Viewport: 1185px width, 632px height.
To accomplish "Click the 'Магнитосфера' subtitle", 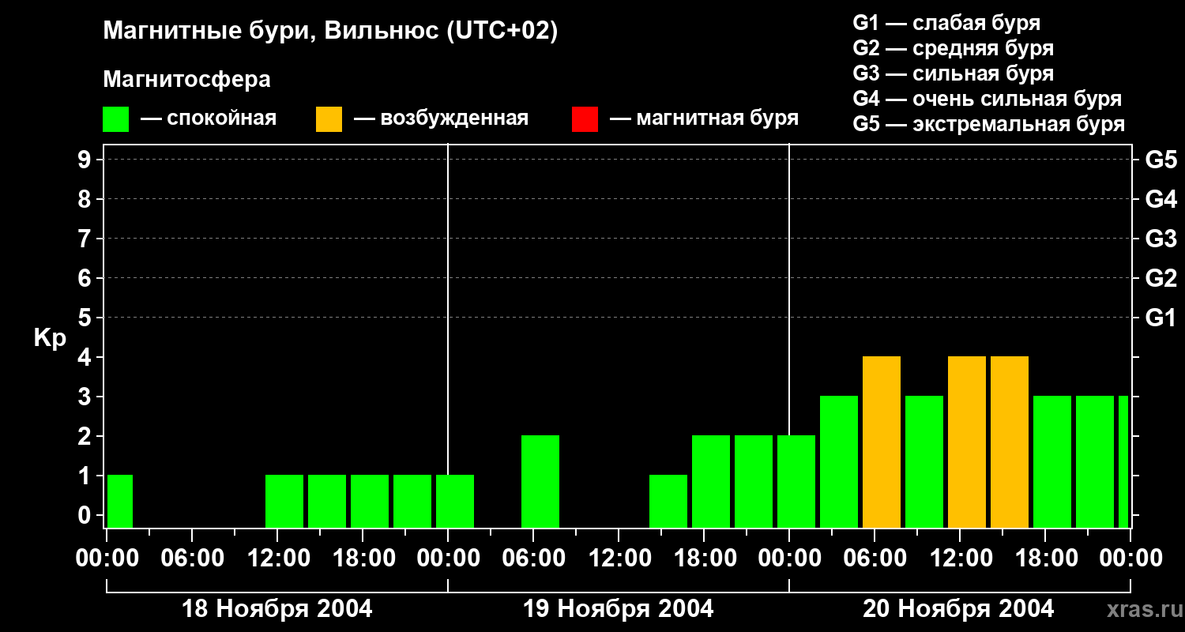I will point(186,80).
